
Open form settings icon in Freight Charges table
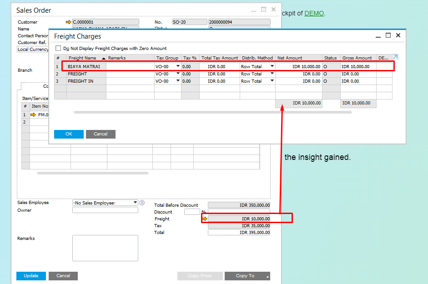395,57
